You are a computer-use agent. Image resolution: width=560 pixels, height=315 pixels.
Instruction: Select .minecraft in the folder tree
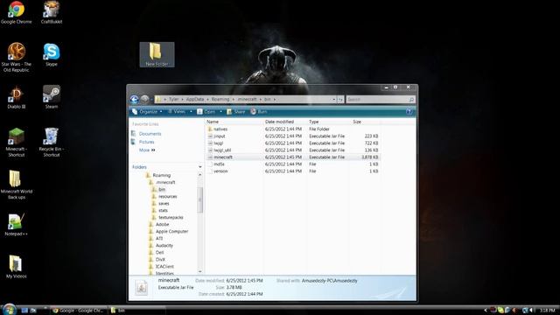point(165,182)
